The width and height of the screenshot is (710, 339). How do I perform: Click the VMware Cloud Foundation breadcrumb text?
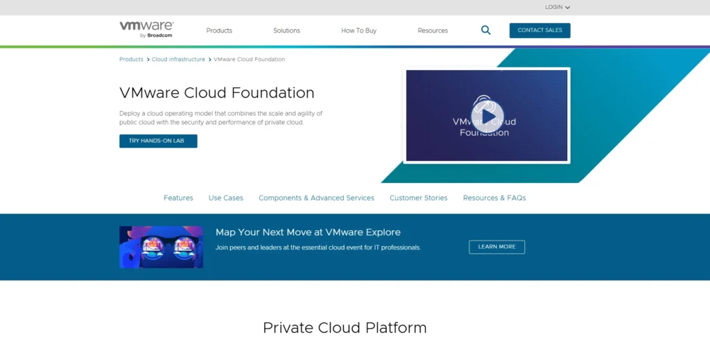pos(249,60)
